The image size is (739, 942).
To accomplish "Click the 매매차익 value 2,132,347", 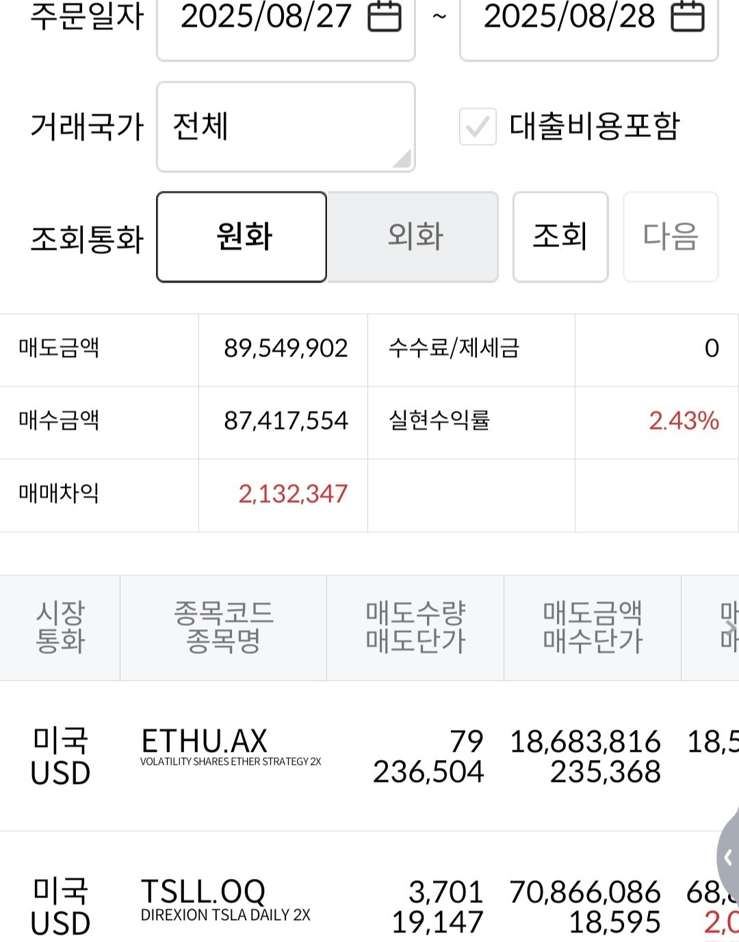I will tap(293, 494).
